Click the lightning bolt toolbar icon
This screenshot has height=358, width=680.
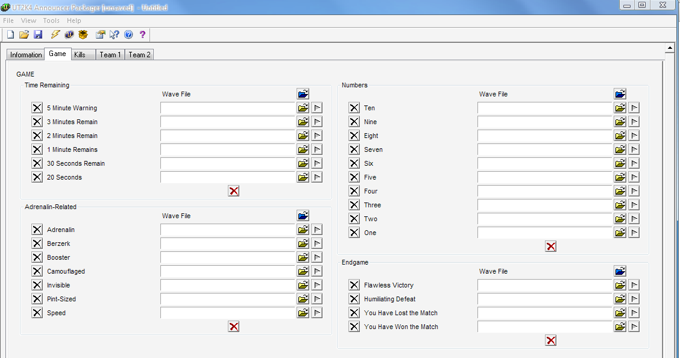pos(55,35)
